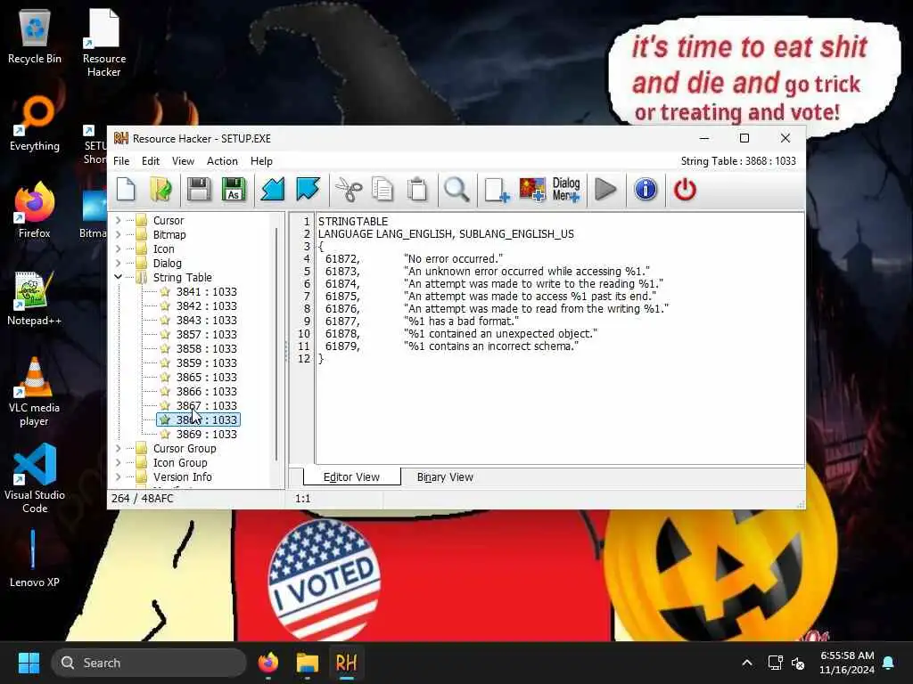Click the blue down-left arrow flag icon
913x684 pixels.
point(273,190)
